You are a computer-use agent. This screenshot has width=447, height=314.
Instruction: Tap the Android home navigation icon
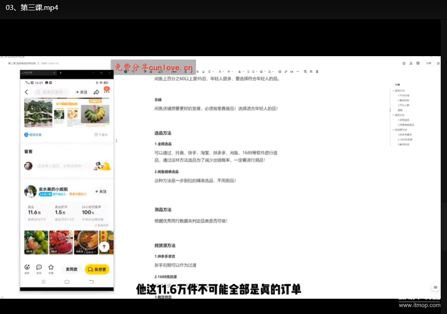pyautogui.click(x=67, y=282)
